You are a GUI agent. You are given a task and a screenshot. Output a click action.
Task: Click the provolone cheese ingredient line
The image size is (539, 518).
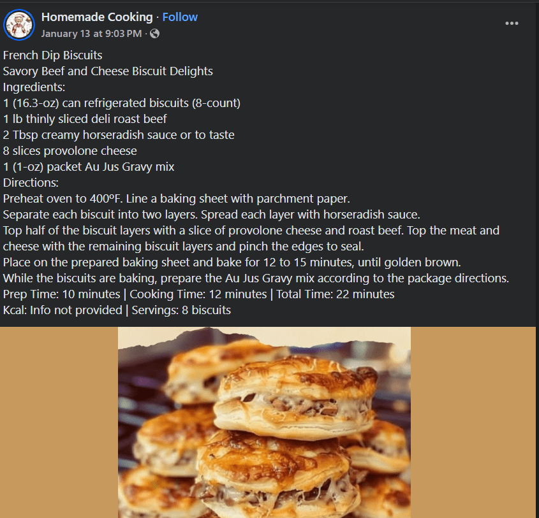(x=70, y=151)
